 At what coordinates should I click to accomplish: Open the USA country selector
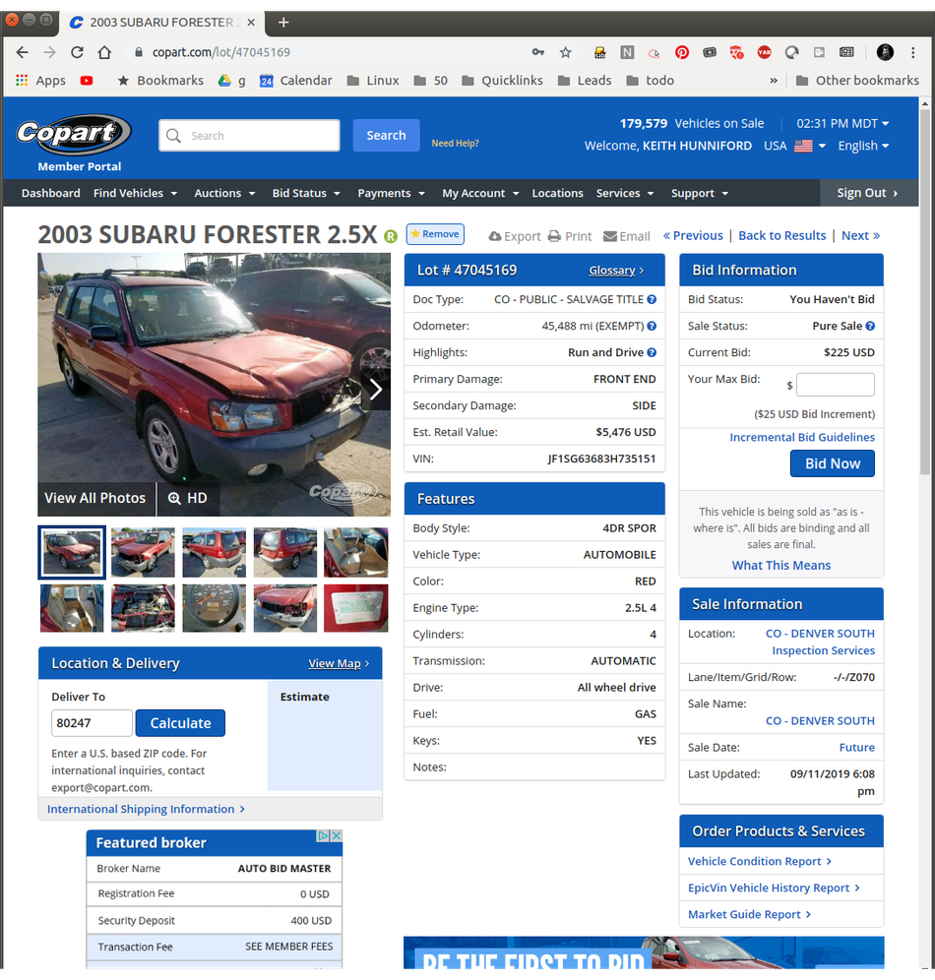pos(794,146)
